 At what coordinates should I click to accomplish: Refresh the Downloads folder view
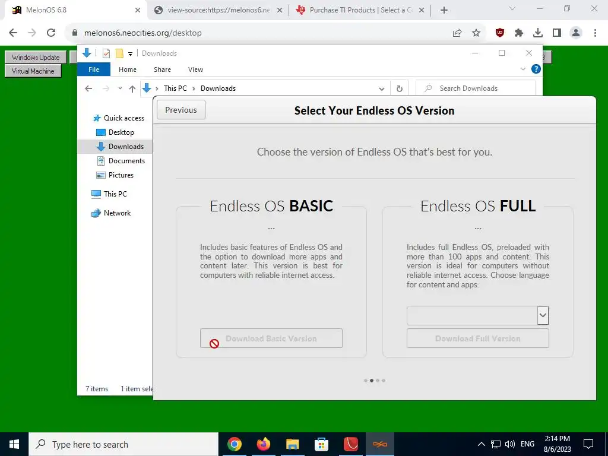tap(400, 89)
